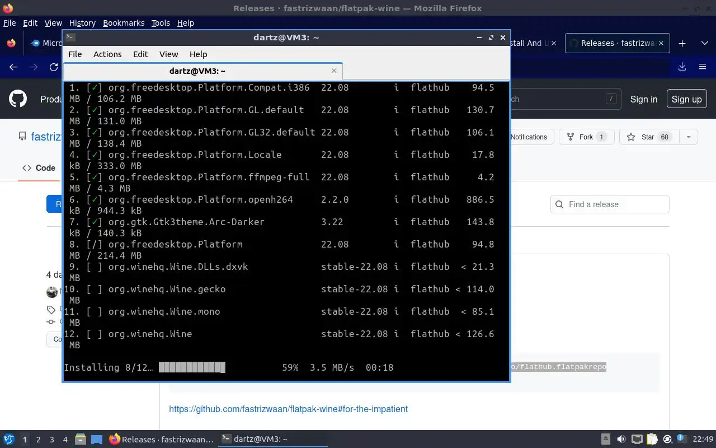Image resolution: width=716 pixels, height=448 pixels.
Task: Click org.winehq.Wine.gecko line in terminal
Action: click(x=279, y=289)
